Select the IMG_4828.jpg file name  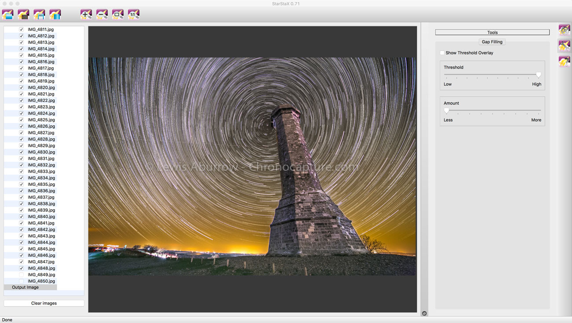click(x=41, y=139)
